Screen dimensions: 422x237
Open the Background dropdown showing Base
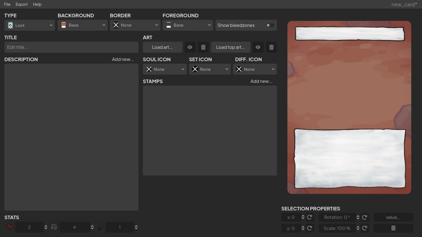(83, 25)
